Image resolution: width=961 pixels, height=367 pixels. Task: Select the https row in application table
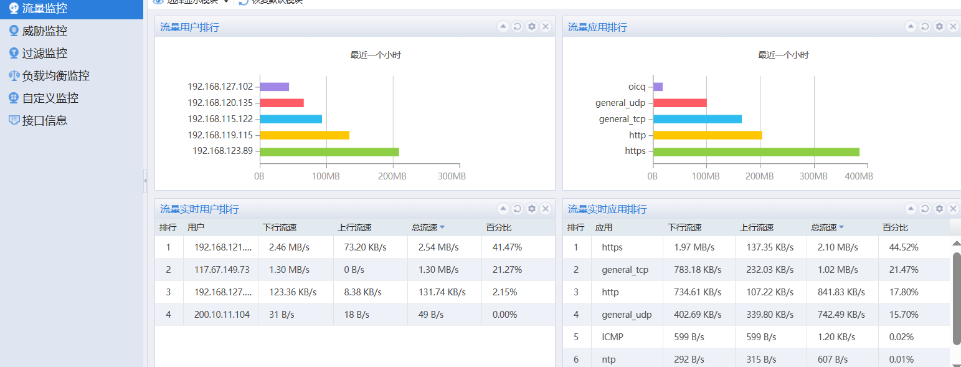pyautogui.click(x=756, y=247)
